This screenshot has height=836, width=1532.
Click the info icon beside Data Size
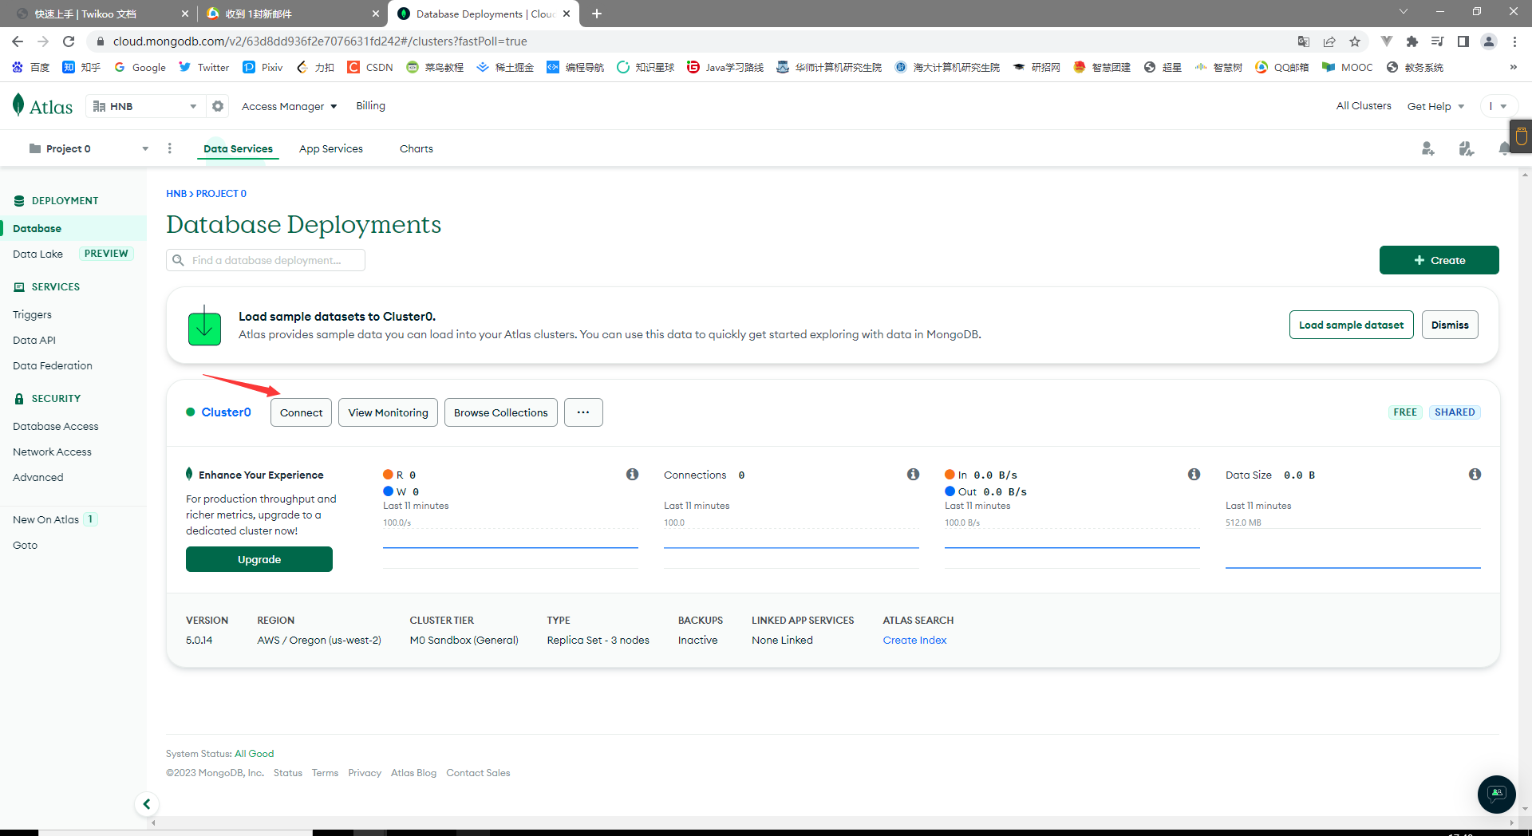coord(1475,475)
